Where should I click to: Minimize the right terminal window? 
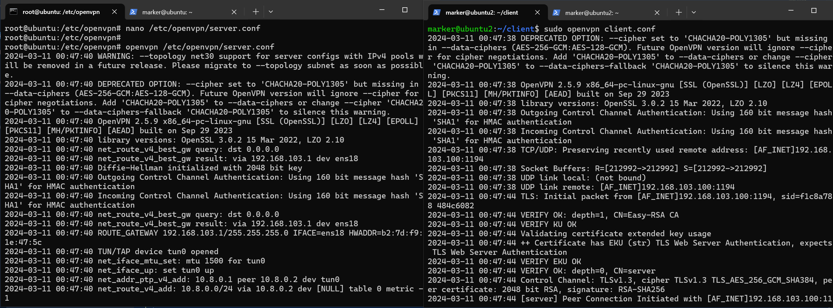click(x=791, y=11)
